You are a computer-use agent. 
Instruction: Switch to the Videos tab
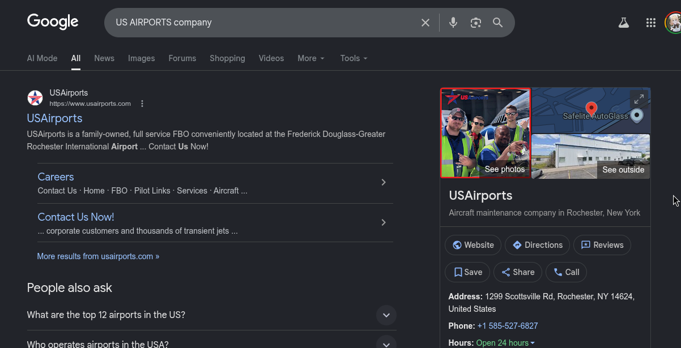coord(271,58)
